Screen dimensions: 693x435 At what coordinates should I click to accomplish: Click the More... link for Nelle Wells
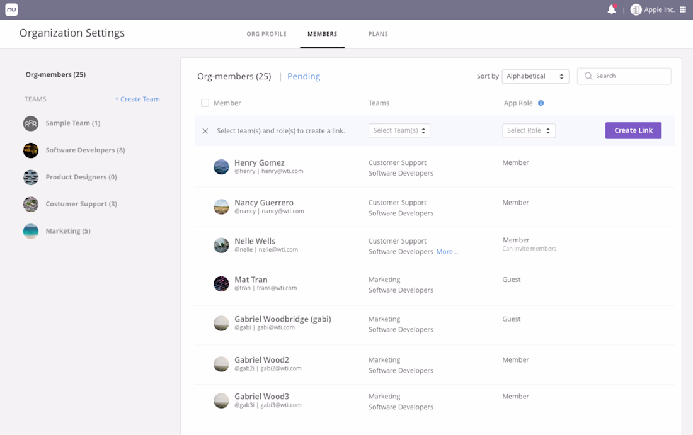(447, 252)
